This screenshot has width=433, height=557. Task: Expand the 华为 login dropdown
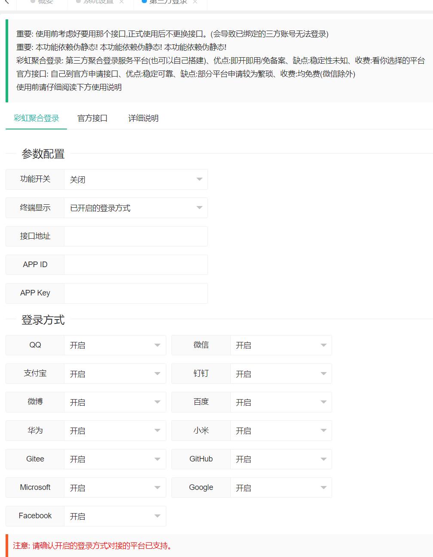[x=115, y=431]
